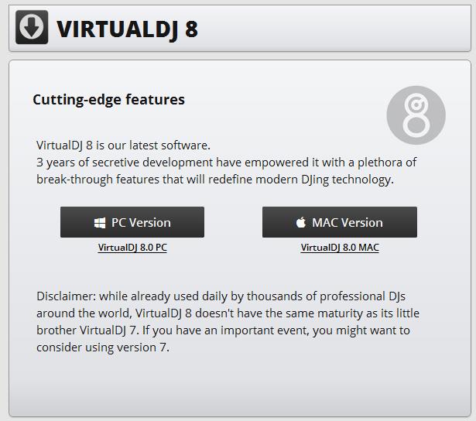Click the Cutting-edge features heading
This screenshot has height=421, width=476.
pyautogui.click(x=108, y=100)
